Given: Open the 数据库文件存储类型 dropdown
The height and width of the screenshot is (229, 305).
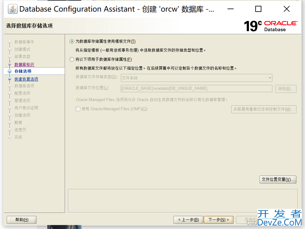Looking at the screenshot, I should [x=196, y=78].
